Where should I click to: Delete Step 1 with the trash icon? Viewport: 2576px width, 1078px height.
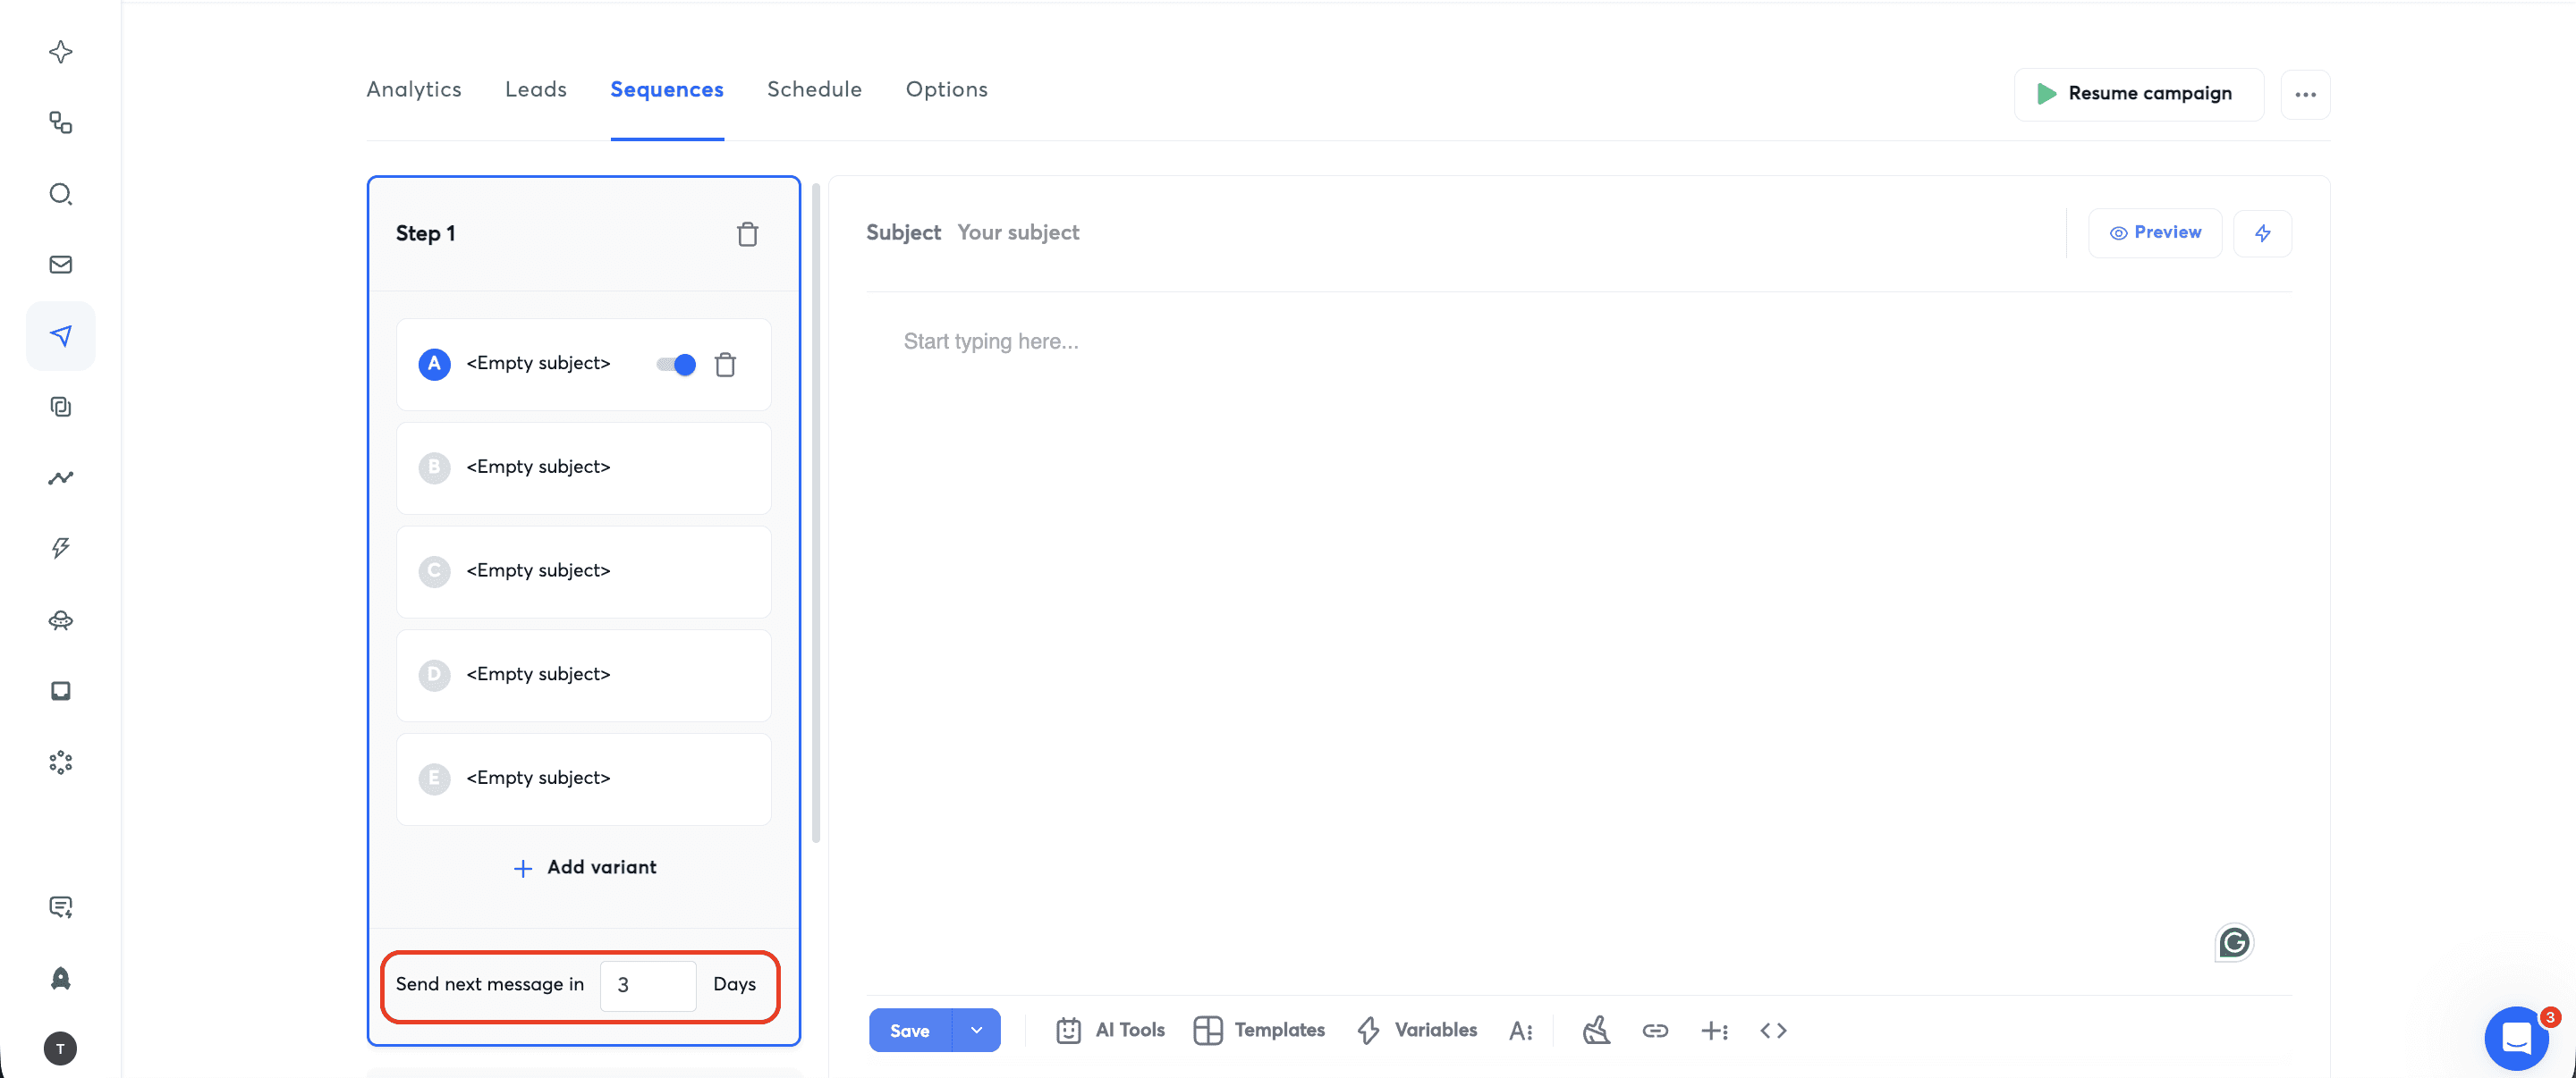[747, 234]
